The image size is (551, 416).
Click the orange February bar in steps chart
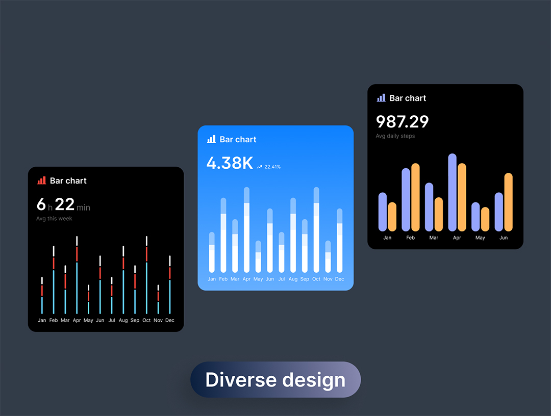pos(415,197)
